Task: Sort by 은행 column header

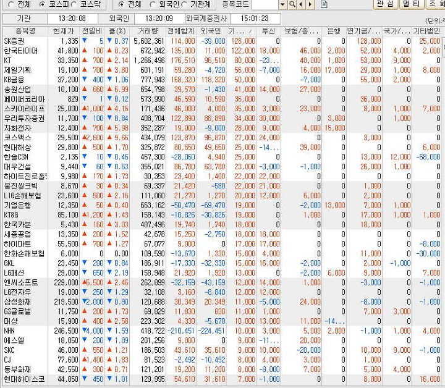Action: [334, 31]
